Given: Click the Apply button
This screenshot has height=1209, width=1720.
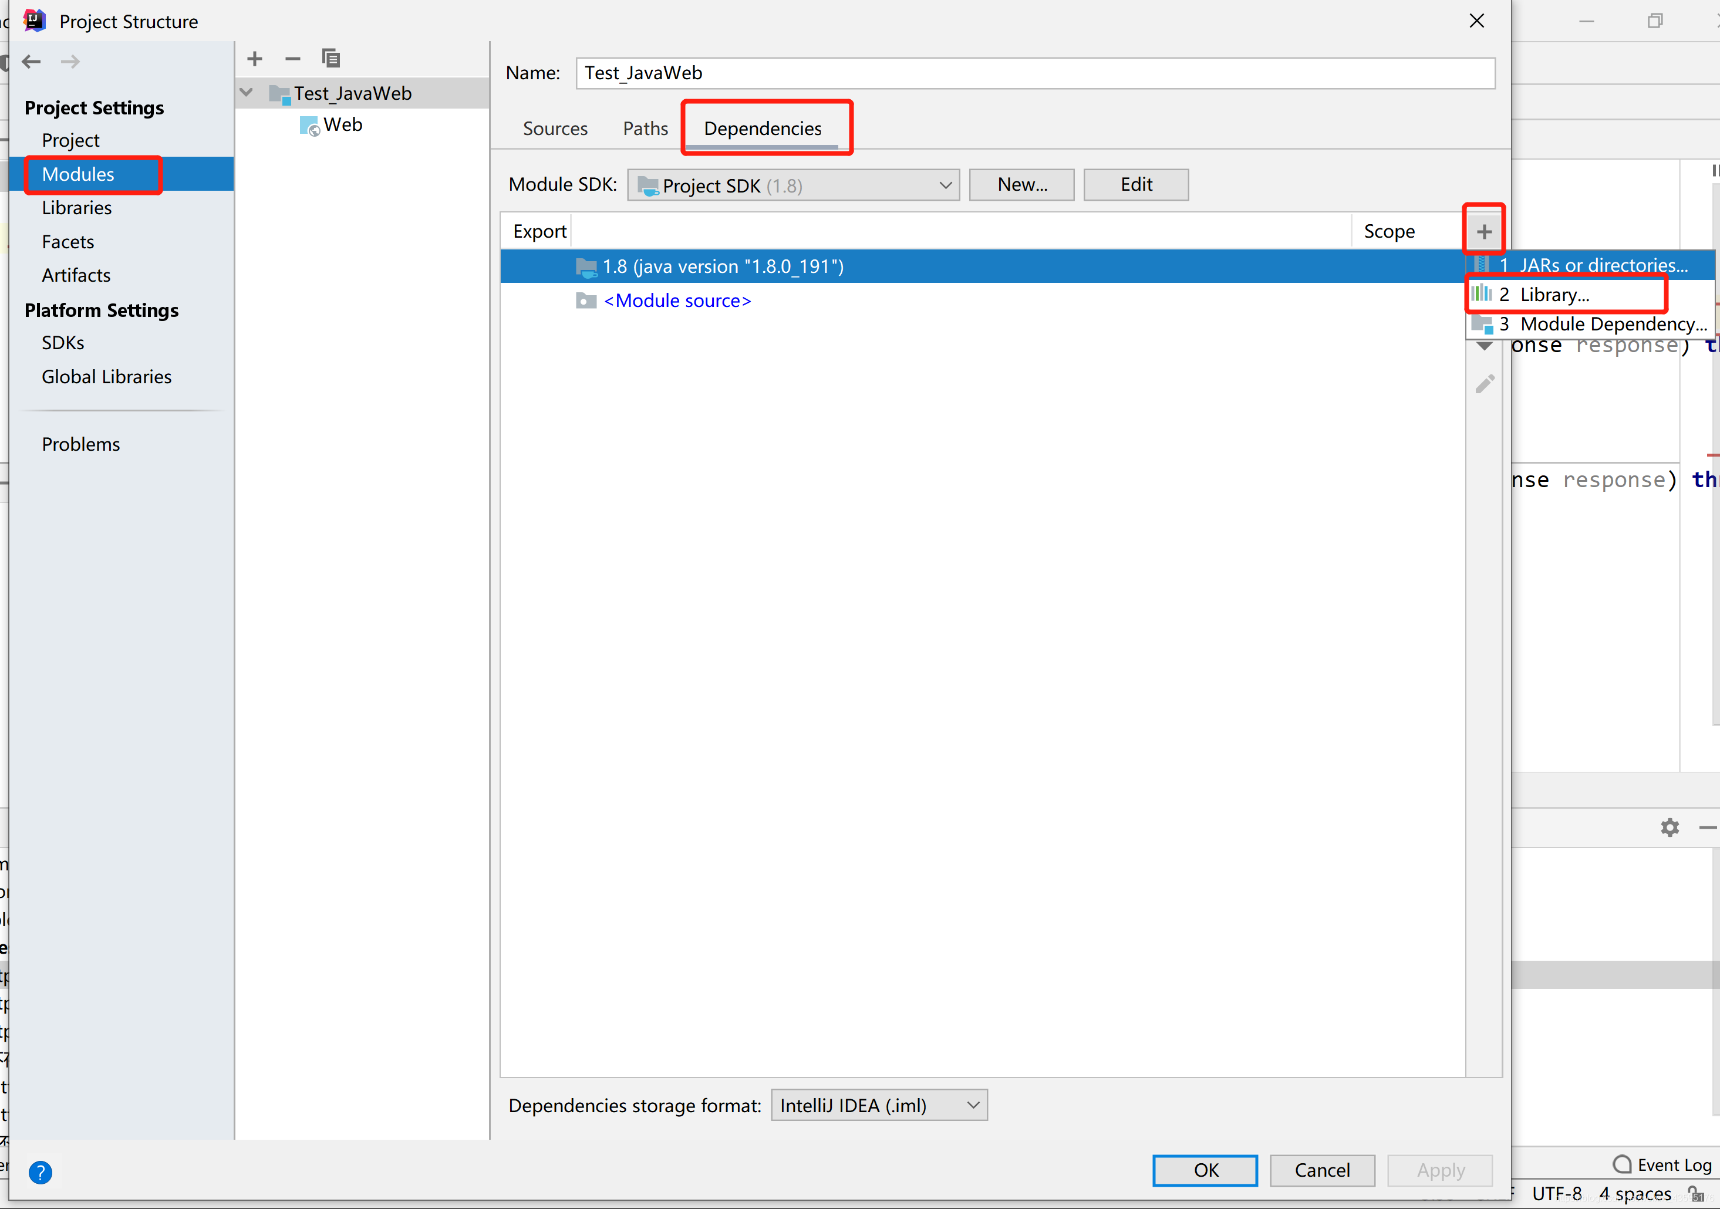Looking at the screenshot, I should point(1440,1170).
